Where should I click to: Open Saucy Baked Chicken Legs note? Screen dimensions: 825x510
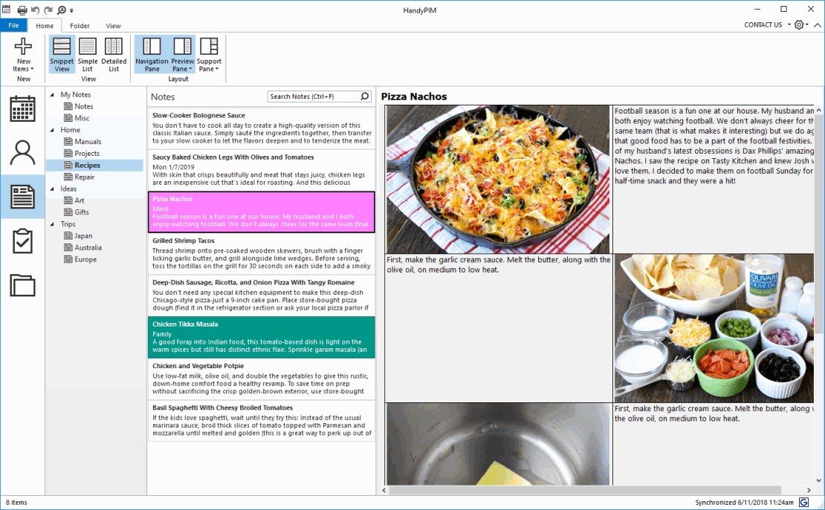coord(262,170)
